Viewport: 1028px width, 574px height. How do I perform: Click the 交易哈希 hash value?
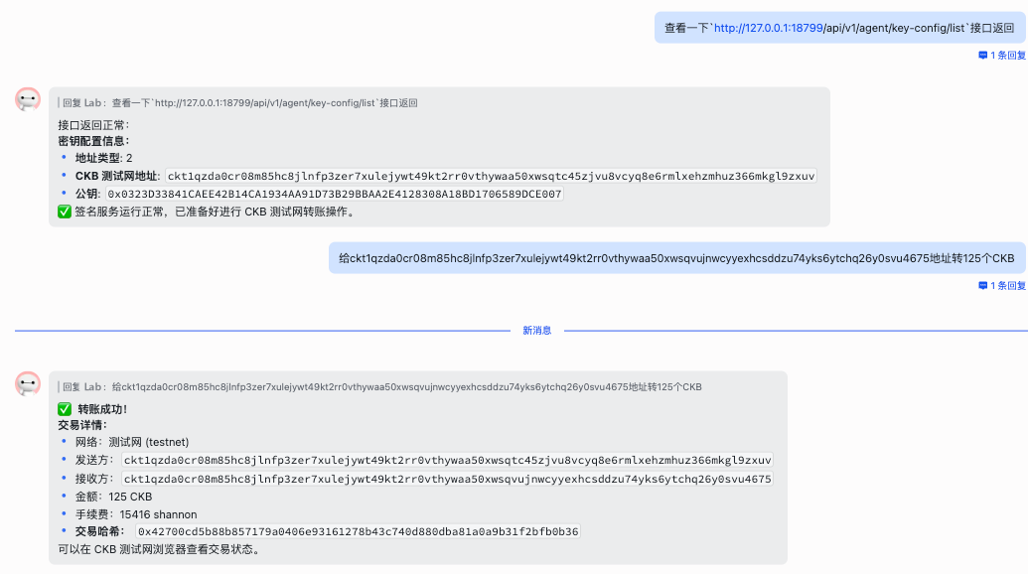click(x=358, y=531)
